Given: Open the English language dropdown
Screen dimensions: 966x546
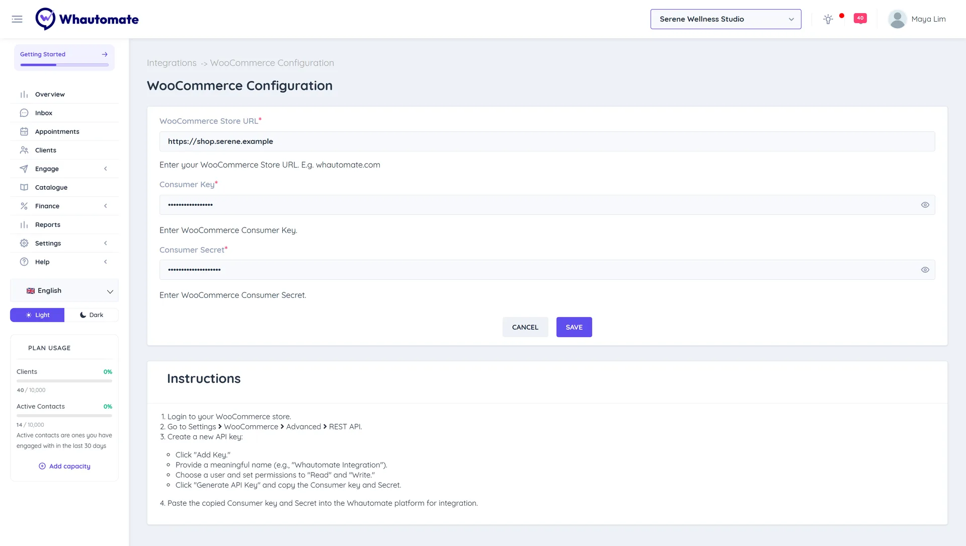Looking at the screenshot, I should [x=64, y=291].
